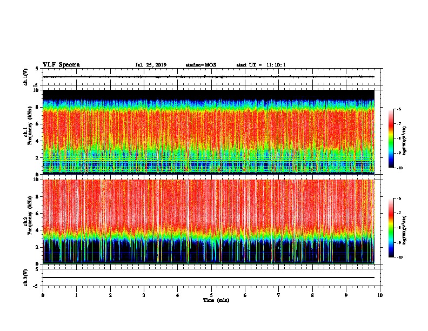Click ch.2 frequency axis tick "6"

[x=37, y=214]
